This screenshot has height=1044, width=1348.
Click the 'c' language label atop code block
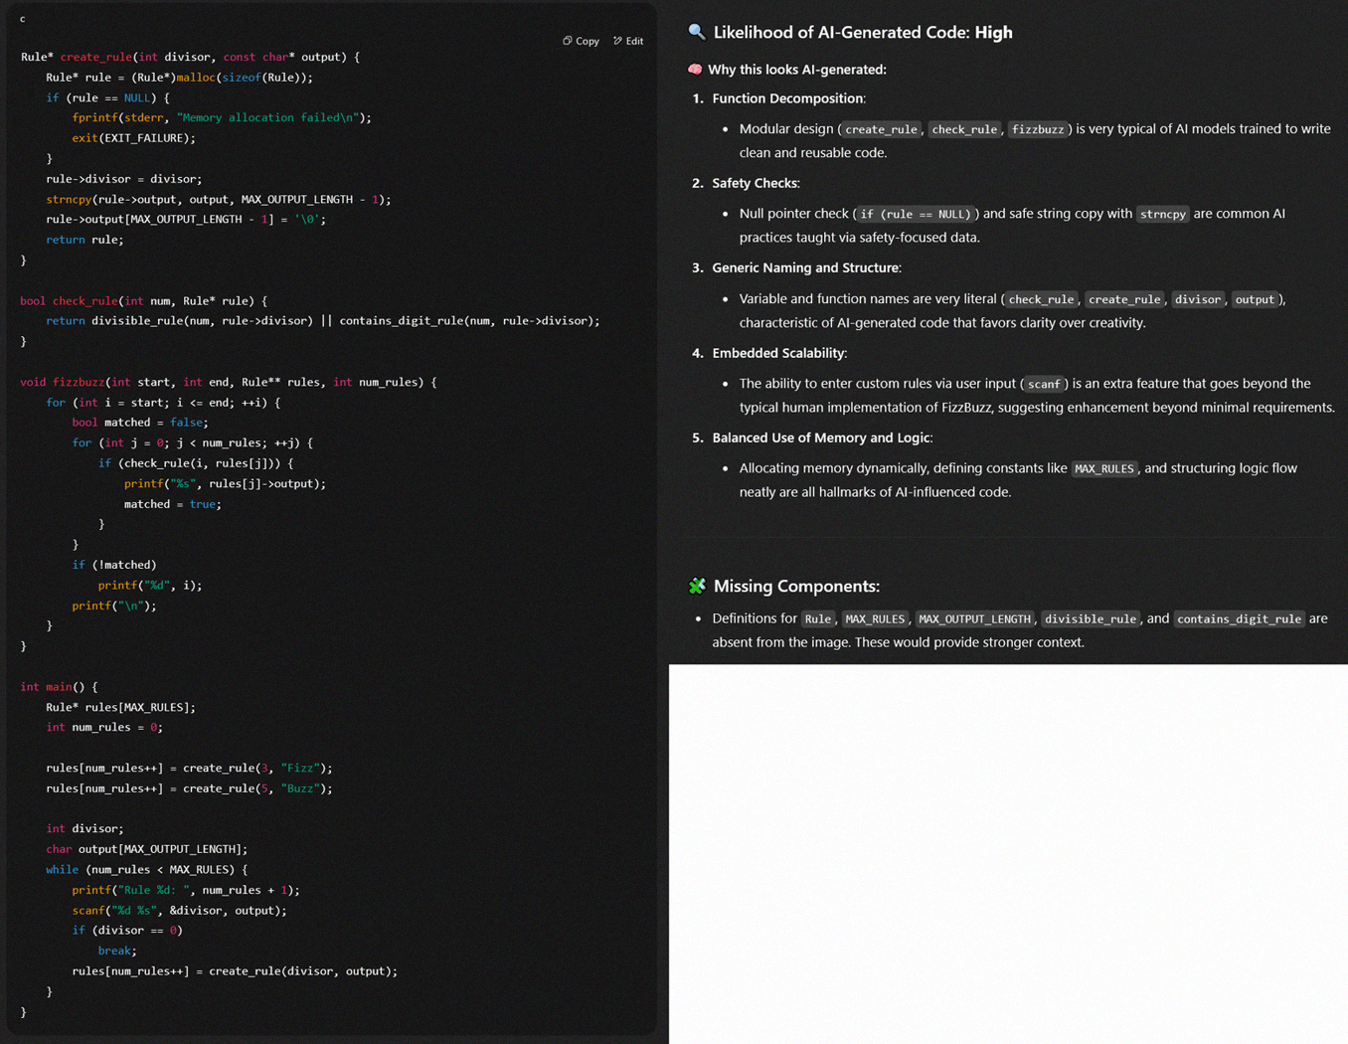tap(23, 19)
